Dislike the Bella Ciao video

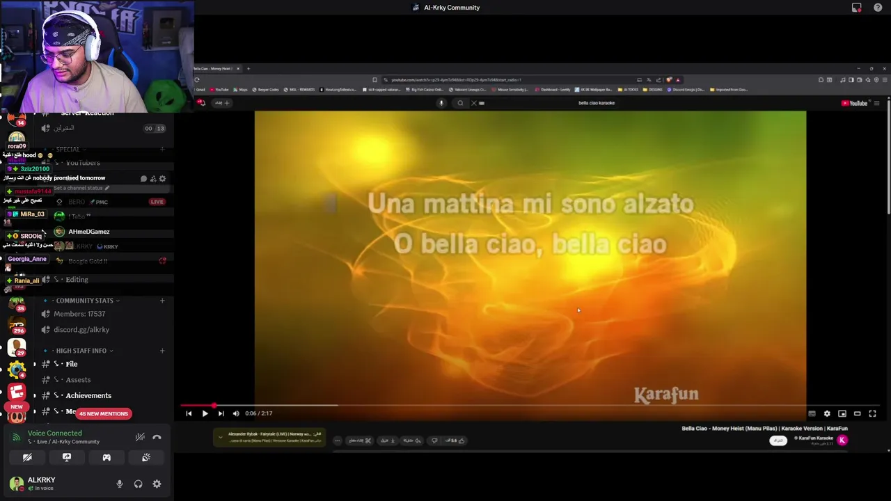click(434, 440)
